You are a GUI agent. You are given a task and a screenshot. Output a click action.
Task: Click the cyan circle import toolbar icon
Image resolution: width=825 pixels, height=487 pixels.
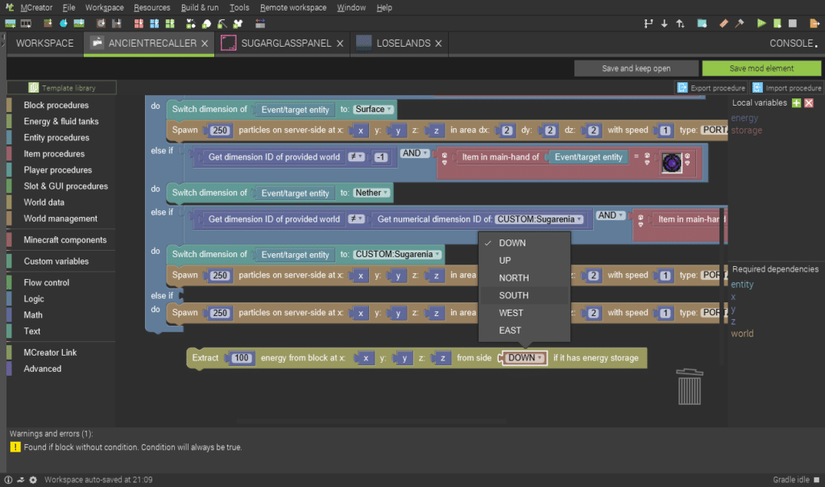64,23
